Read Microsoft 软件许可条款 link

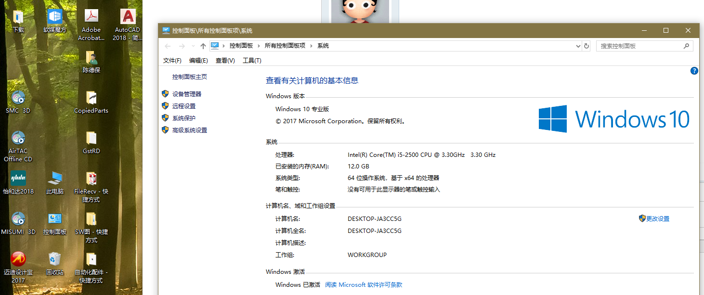click(x=364, y=285)
